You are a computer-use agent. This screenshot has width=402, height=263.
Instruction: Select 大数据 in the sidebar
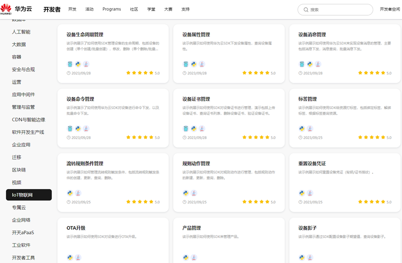(19, 44)
